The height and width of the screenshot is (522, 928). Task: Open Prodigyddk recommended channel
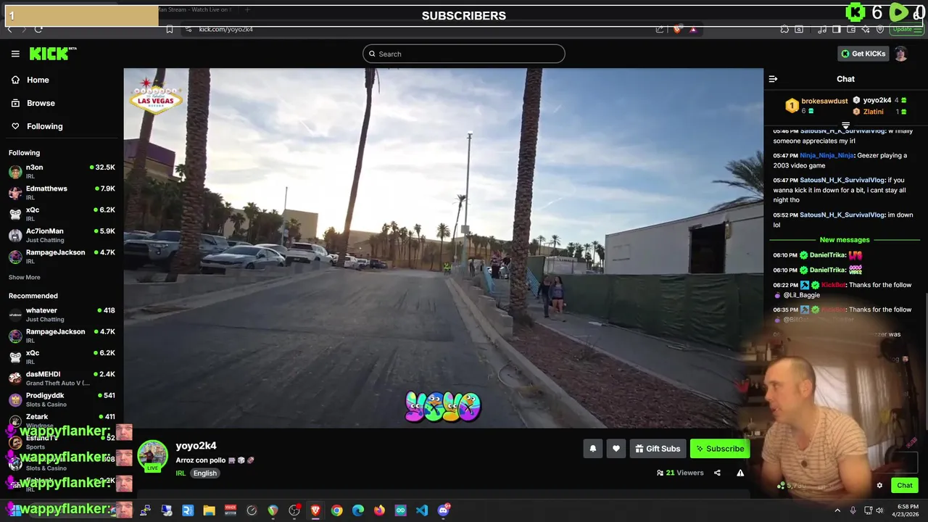(62, 399)
